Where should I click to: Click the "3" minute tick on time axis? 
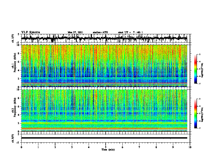[72, 147]
